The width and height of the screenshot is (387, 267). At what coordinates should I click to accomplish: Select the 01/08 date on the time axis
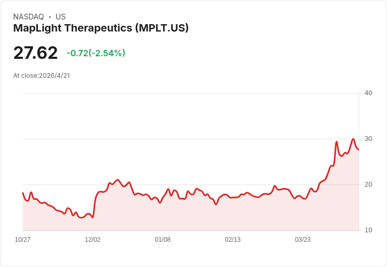pos(162,240)
